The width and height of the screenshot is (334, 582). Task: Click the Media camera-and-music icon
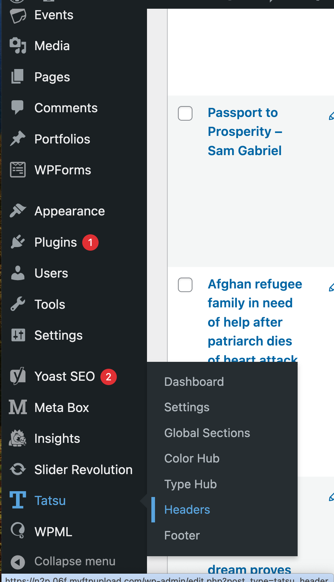coord(18,46)
